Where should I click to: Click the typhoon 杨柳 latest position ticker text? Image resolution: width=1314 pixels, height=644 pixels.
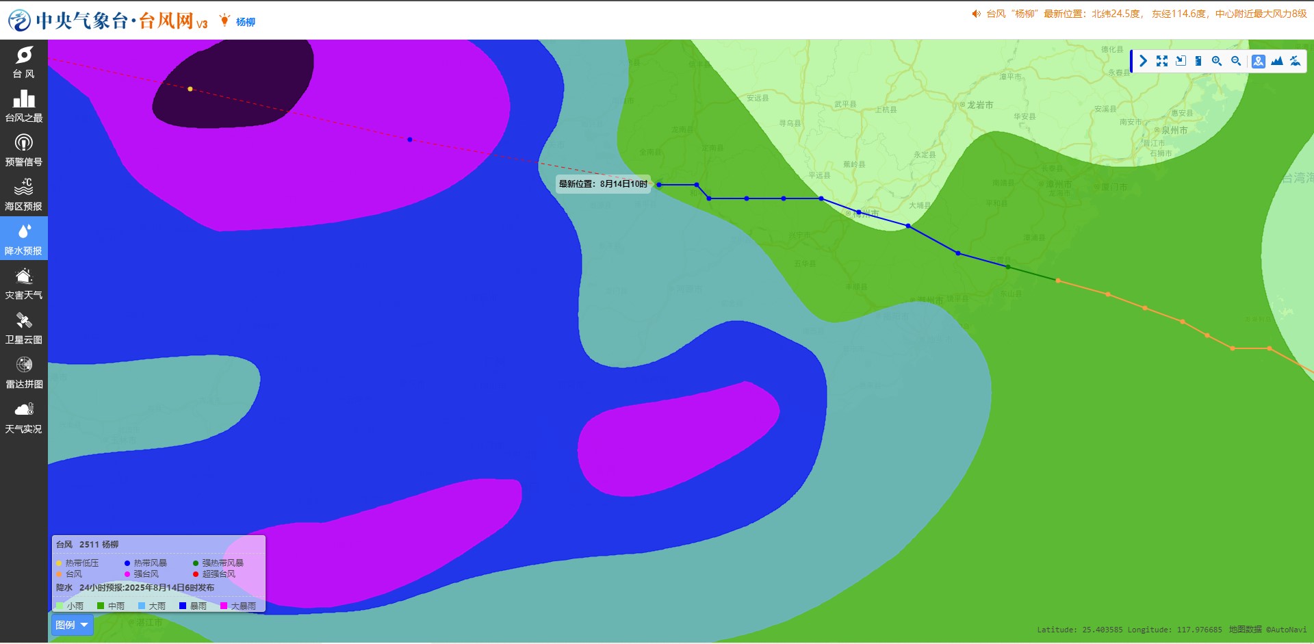tap(1146, 14)
